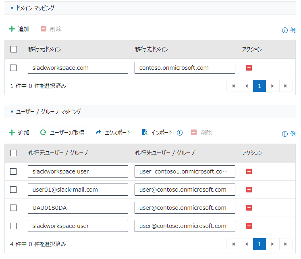Image resolution: width=301 pixels, height=259 pixels.
Task: Remove the UAU01S0DA mapping row
Action: [249, 208]
